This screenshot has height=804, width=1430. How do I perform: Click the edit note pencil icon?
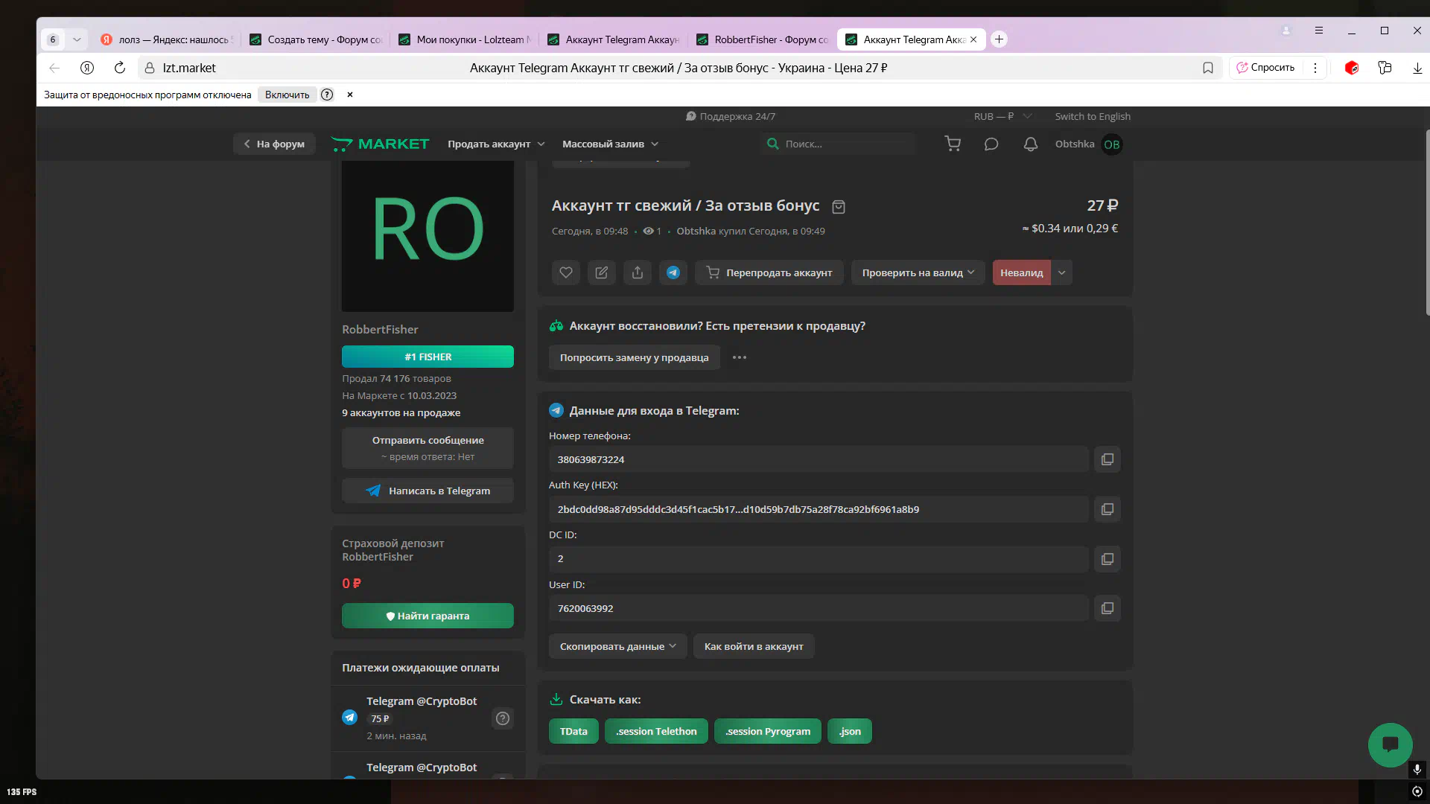point(602,272)
